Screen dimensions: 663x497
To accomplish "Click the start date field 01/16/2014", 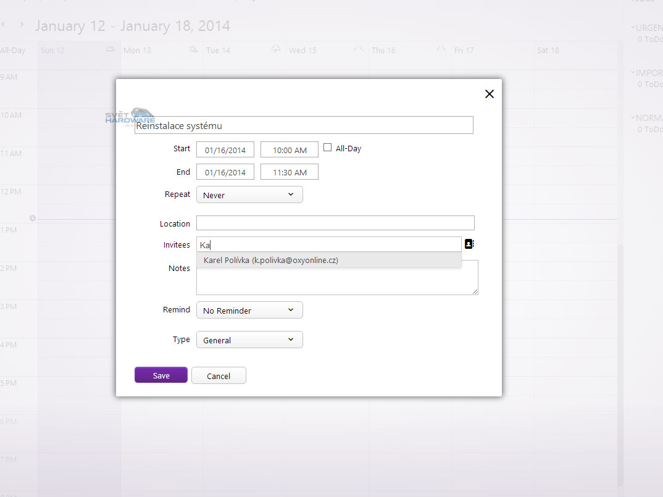I will click(225, 149).
